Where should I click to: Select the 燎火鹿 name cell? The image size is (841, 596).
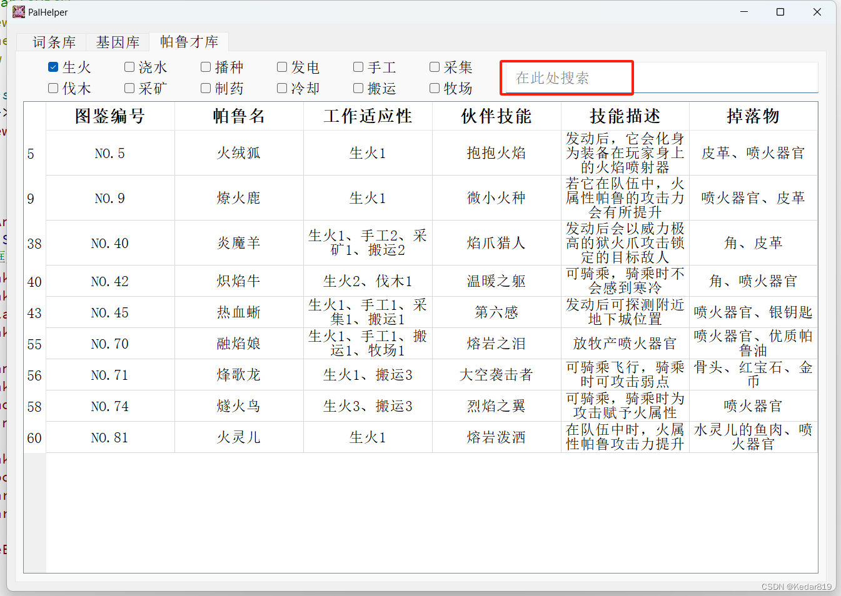coord(239,198)
